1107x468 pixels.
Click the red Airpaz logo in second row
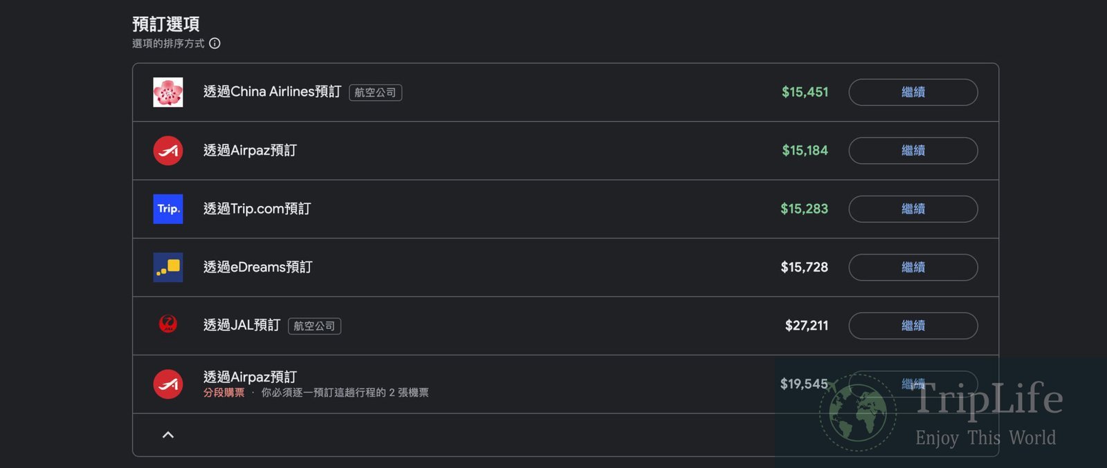(168, 151)
